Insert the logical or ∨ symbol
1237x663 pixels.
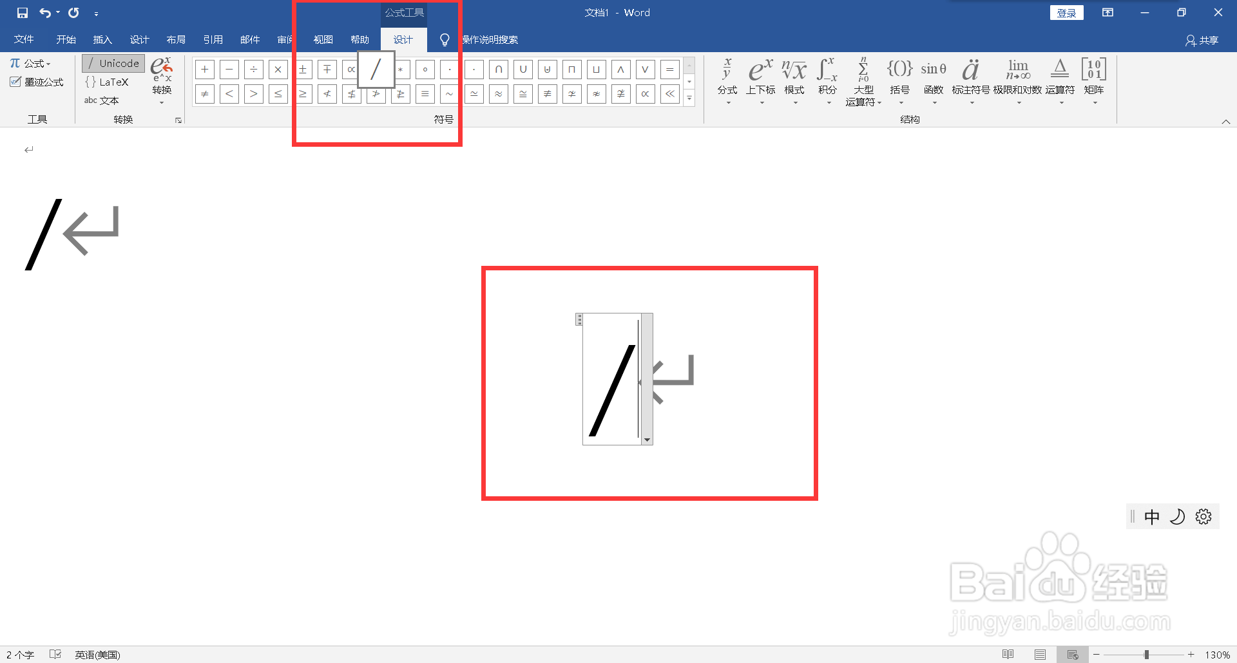[x=646, y=70]
